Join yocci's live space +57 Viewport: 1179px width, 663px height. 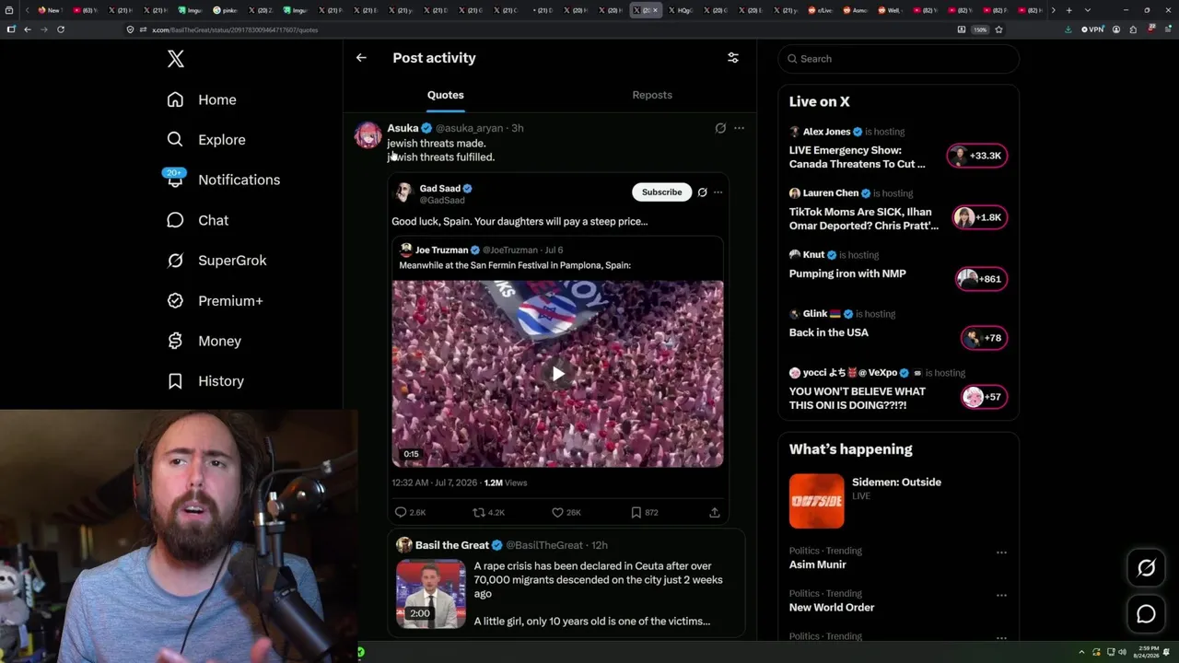point(984,397)
